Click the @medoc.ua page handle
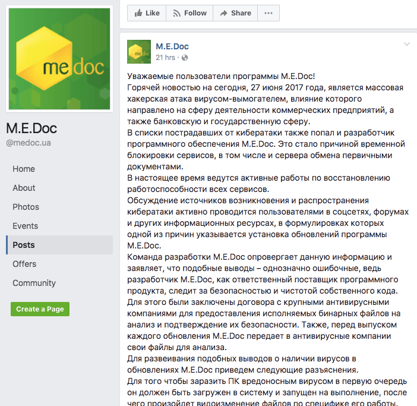Image resolution: width=417 pixels, height=406 pixels. [x=29, y=143]
